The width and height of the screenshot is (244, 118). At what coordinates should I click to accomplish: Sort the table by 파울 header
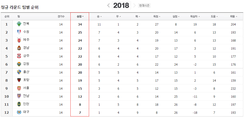click(x=234, y=16)
